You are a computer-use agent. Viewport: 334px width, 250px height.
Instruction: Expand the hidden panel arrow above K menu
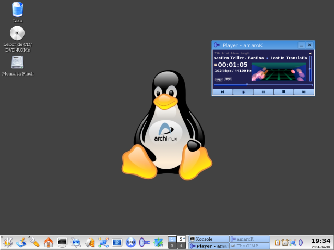point(2,237)
